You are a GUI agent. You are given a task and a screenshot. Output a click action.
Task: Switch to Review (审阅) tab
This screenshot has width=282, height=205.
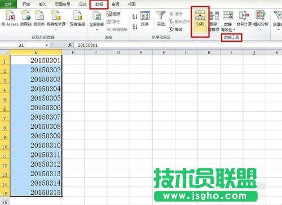116,4
